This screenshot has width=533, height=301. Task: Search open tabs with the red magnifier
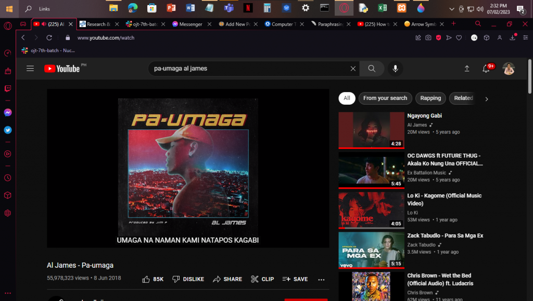[x=478, y=24]
